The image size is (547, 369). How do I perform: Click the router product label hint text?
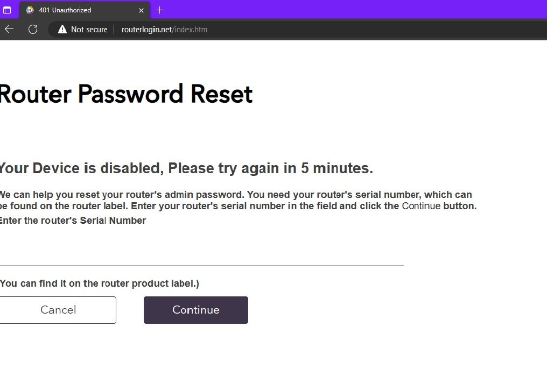coord(100,283)
